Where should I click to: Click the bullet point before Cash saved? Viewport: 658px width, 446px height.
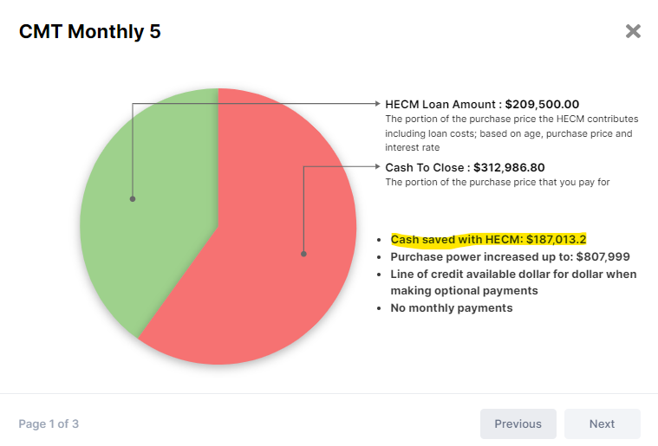379,240
